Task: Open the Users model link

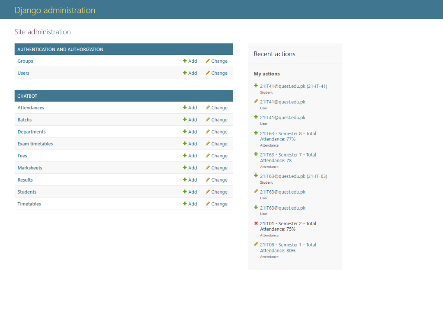Action: click(x=23, y=73)
